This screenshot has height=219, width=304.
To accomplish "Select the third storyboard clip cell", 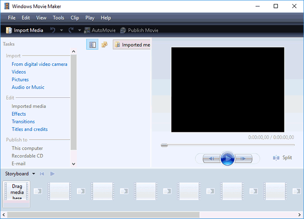I will click(102, 191).
